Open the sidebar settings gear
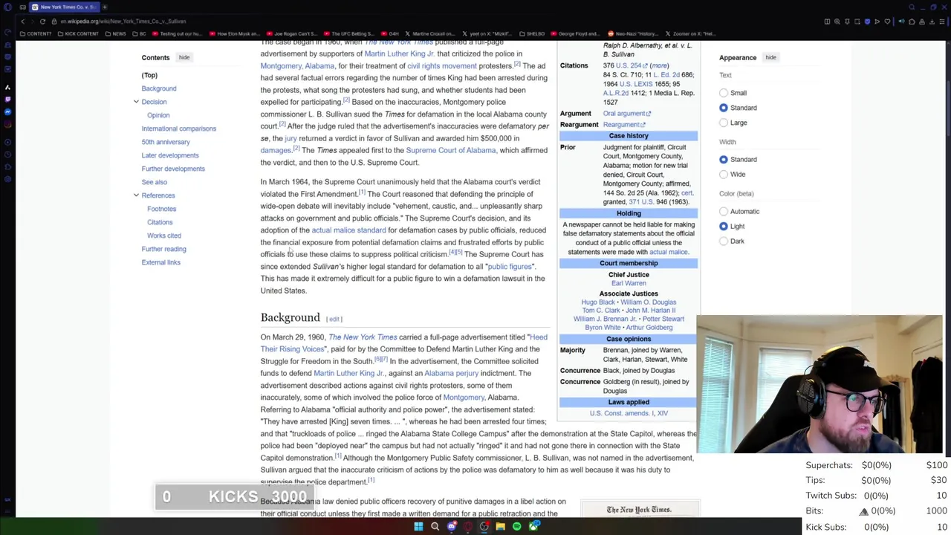 point(7,179)
